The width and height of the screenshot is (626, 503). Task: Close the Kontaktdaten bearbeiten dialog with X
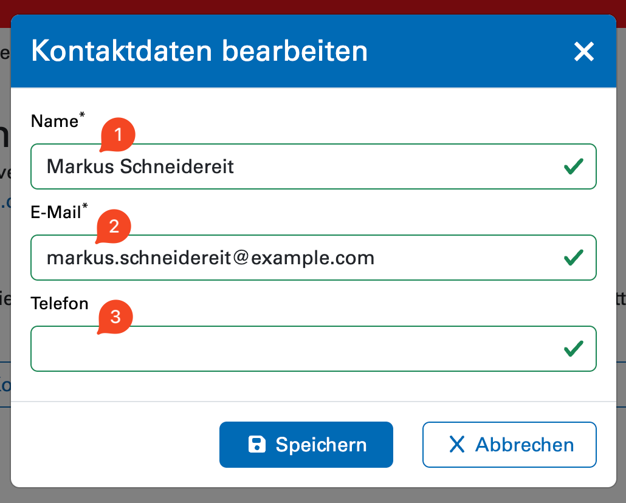(x=583, y=52)
